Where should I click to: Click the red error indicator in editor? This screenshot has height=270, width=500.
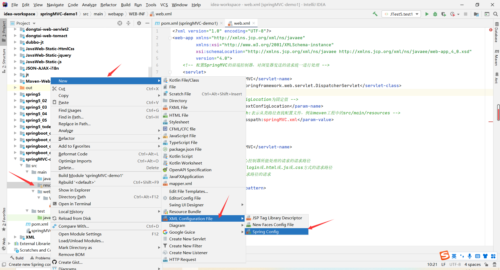click(x=491, y=30)
